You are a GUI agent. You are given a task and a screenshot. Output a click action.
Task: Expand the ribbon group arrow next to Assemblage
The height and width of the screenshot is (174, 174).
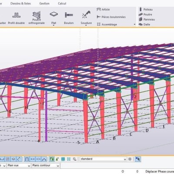(134, 24)
